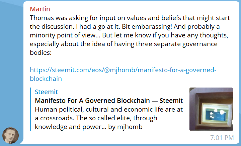Select the message body paragraph text
Viewport: 241px width, 146px height.
130,35
